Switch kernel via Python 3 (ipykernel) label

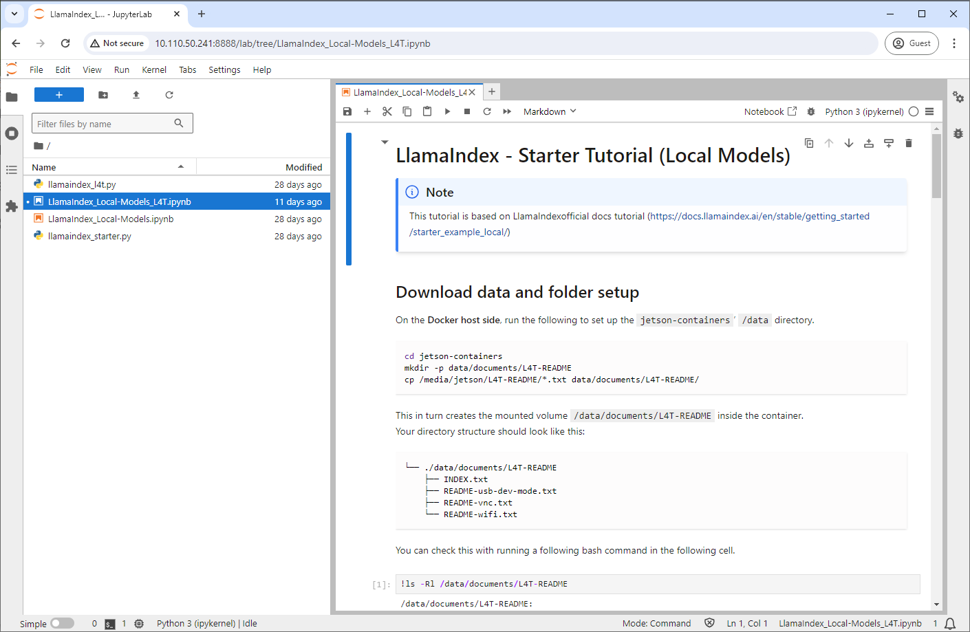[864, 111]
